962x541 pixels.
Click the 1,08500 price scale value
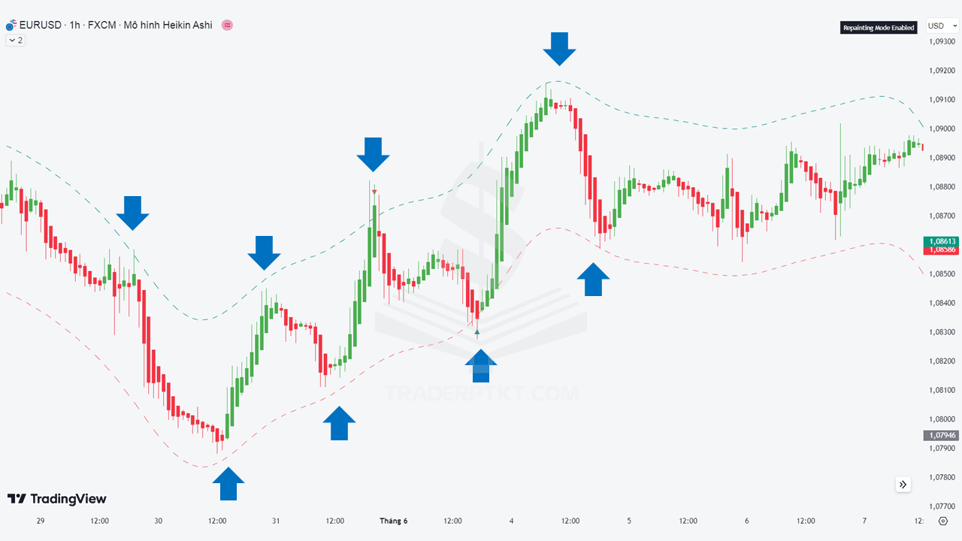click(x=941, y=274)
